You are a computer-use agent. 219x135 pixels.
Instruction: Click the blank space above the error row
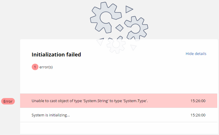(119, 82)
